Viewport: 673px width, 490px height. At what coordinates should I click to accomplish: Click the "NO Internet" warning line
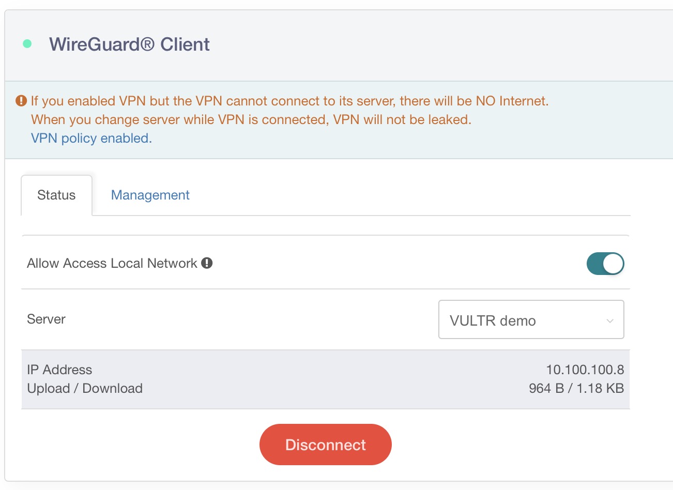click(x=289, y=101)
